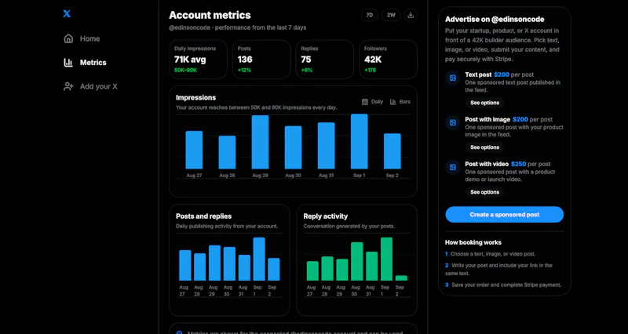Click the Aug 28 Impressions bar
628x334 pixels.
(227, 152)
